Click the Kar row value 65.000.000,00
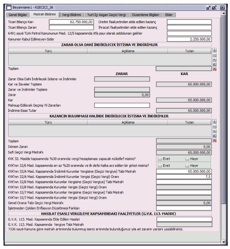The image size is (230, 249). [x=184, y=100]
